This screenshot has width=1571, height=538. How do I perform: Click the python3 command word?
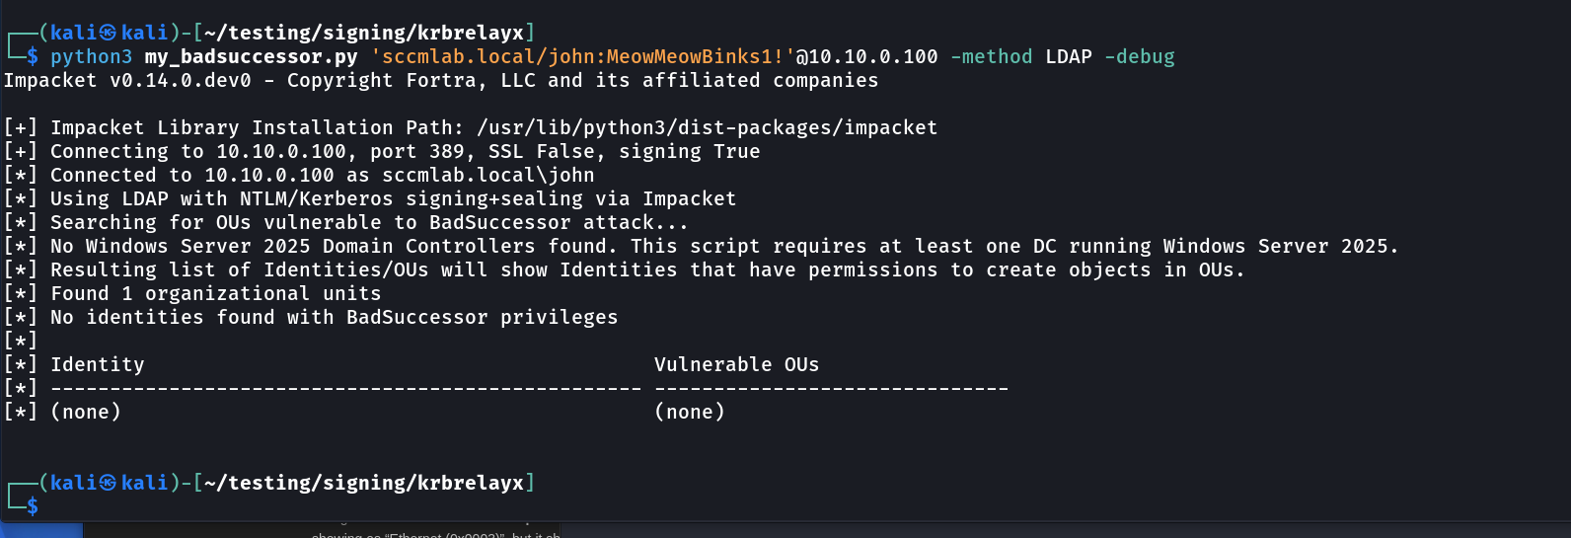(91, 57)
